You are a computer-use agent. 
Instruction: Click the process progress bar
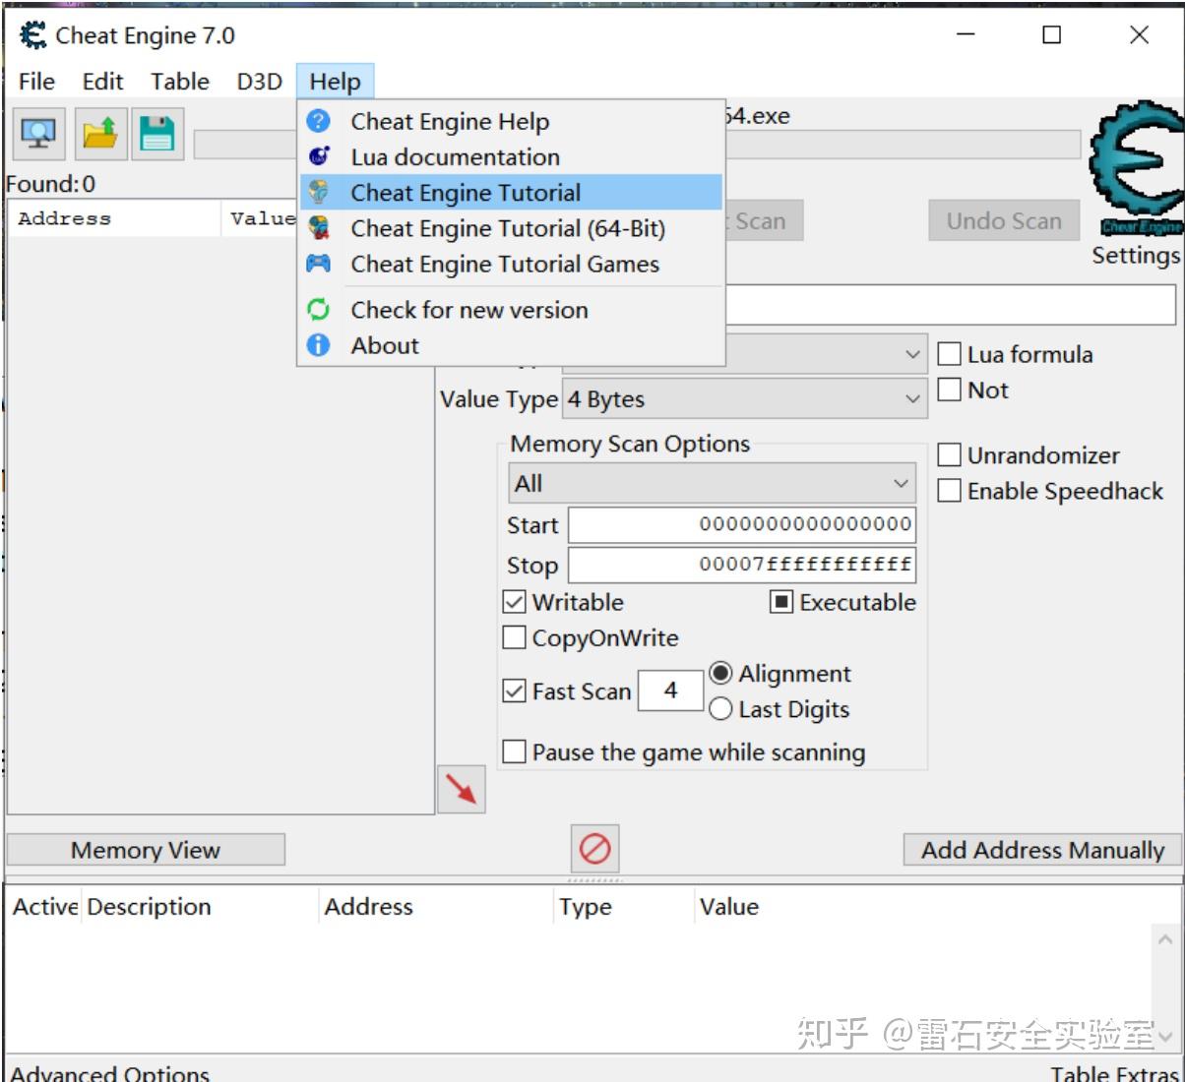(903, 144)
